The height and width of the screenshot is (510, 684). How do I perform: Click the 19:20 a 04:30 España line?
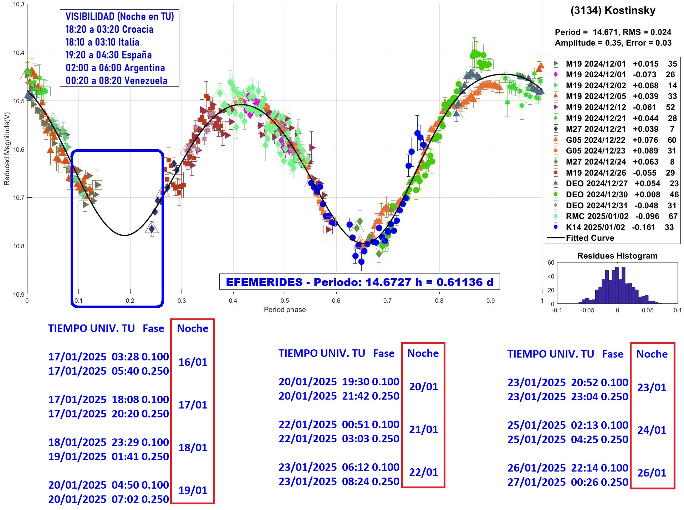pos(109,55)
